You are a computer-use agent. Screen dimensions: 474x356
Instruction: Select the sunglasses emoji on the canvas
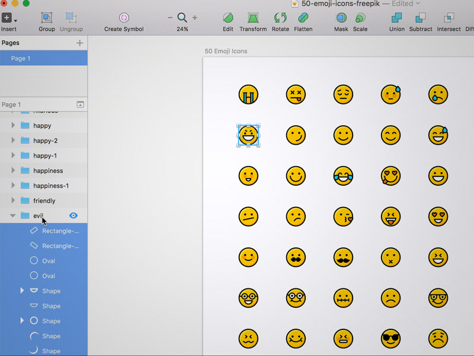pos(390,338)
